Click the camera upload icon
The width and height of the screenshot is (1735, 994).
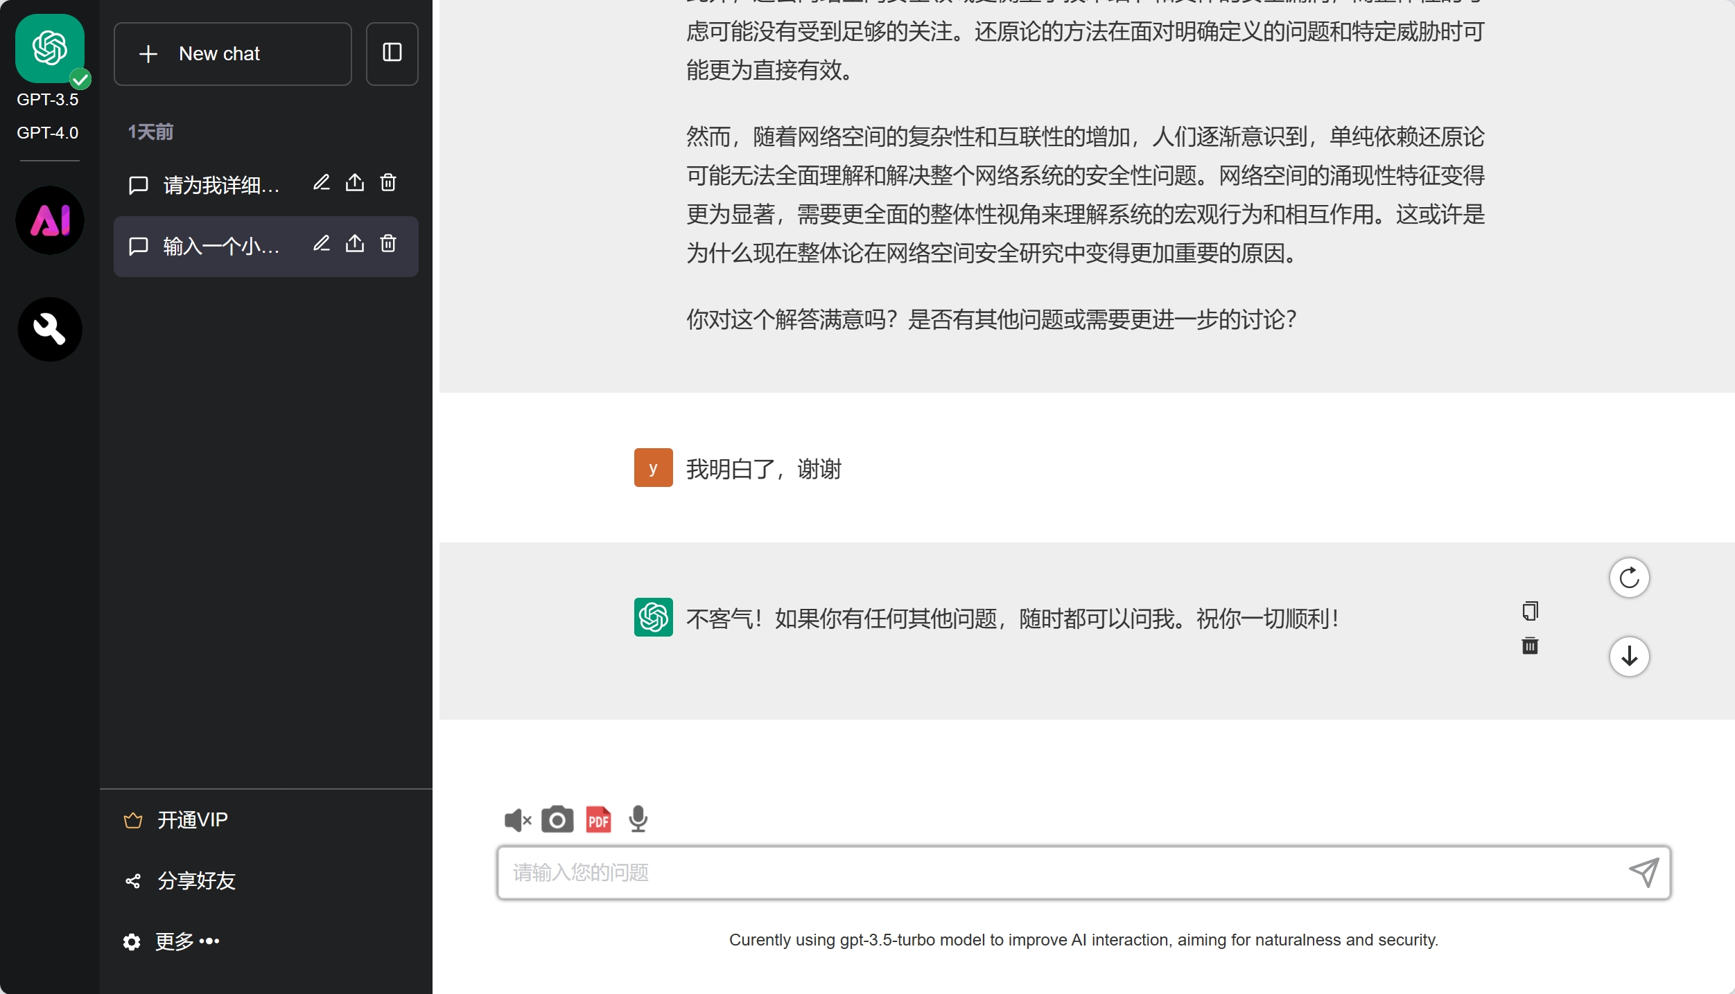pyautogui.click(x=557, y=820)
